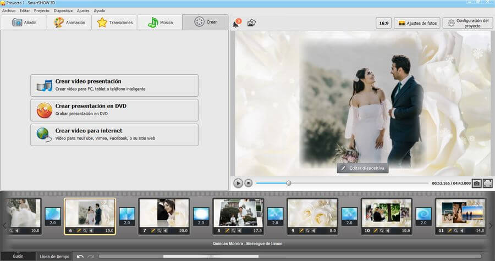
Task: Click the slideshow templates picture icon
Action: point(251,23)
